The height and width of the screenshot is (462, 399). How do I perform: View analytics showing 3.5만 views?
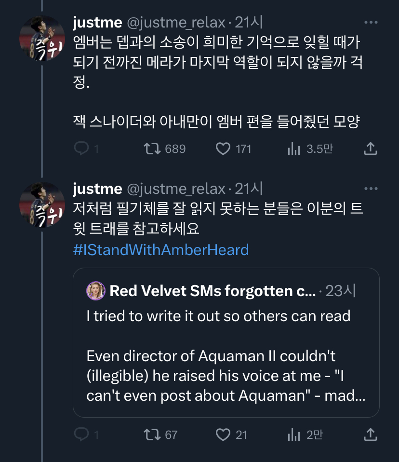coord(294,149)
